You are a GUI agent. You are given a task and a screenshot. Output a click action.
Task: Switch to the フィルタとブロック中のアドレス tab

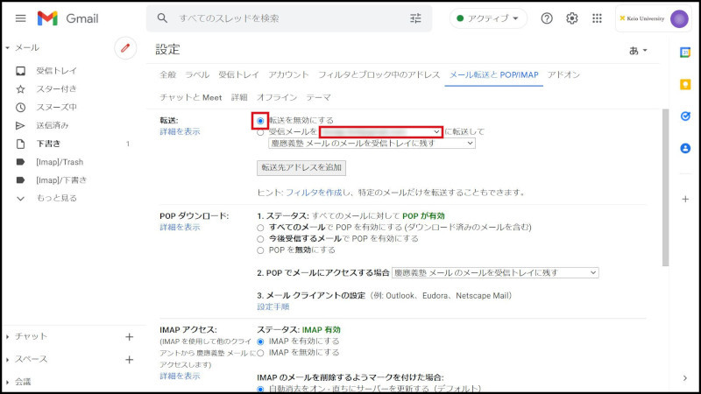coord(379,74)
